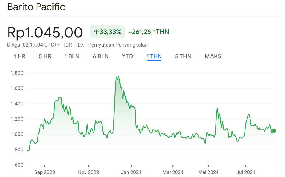Switch to the 5 HR range tab
285x177 pixels.
(x=45, y=56)
